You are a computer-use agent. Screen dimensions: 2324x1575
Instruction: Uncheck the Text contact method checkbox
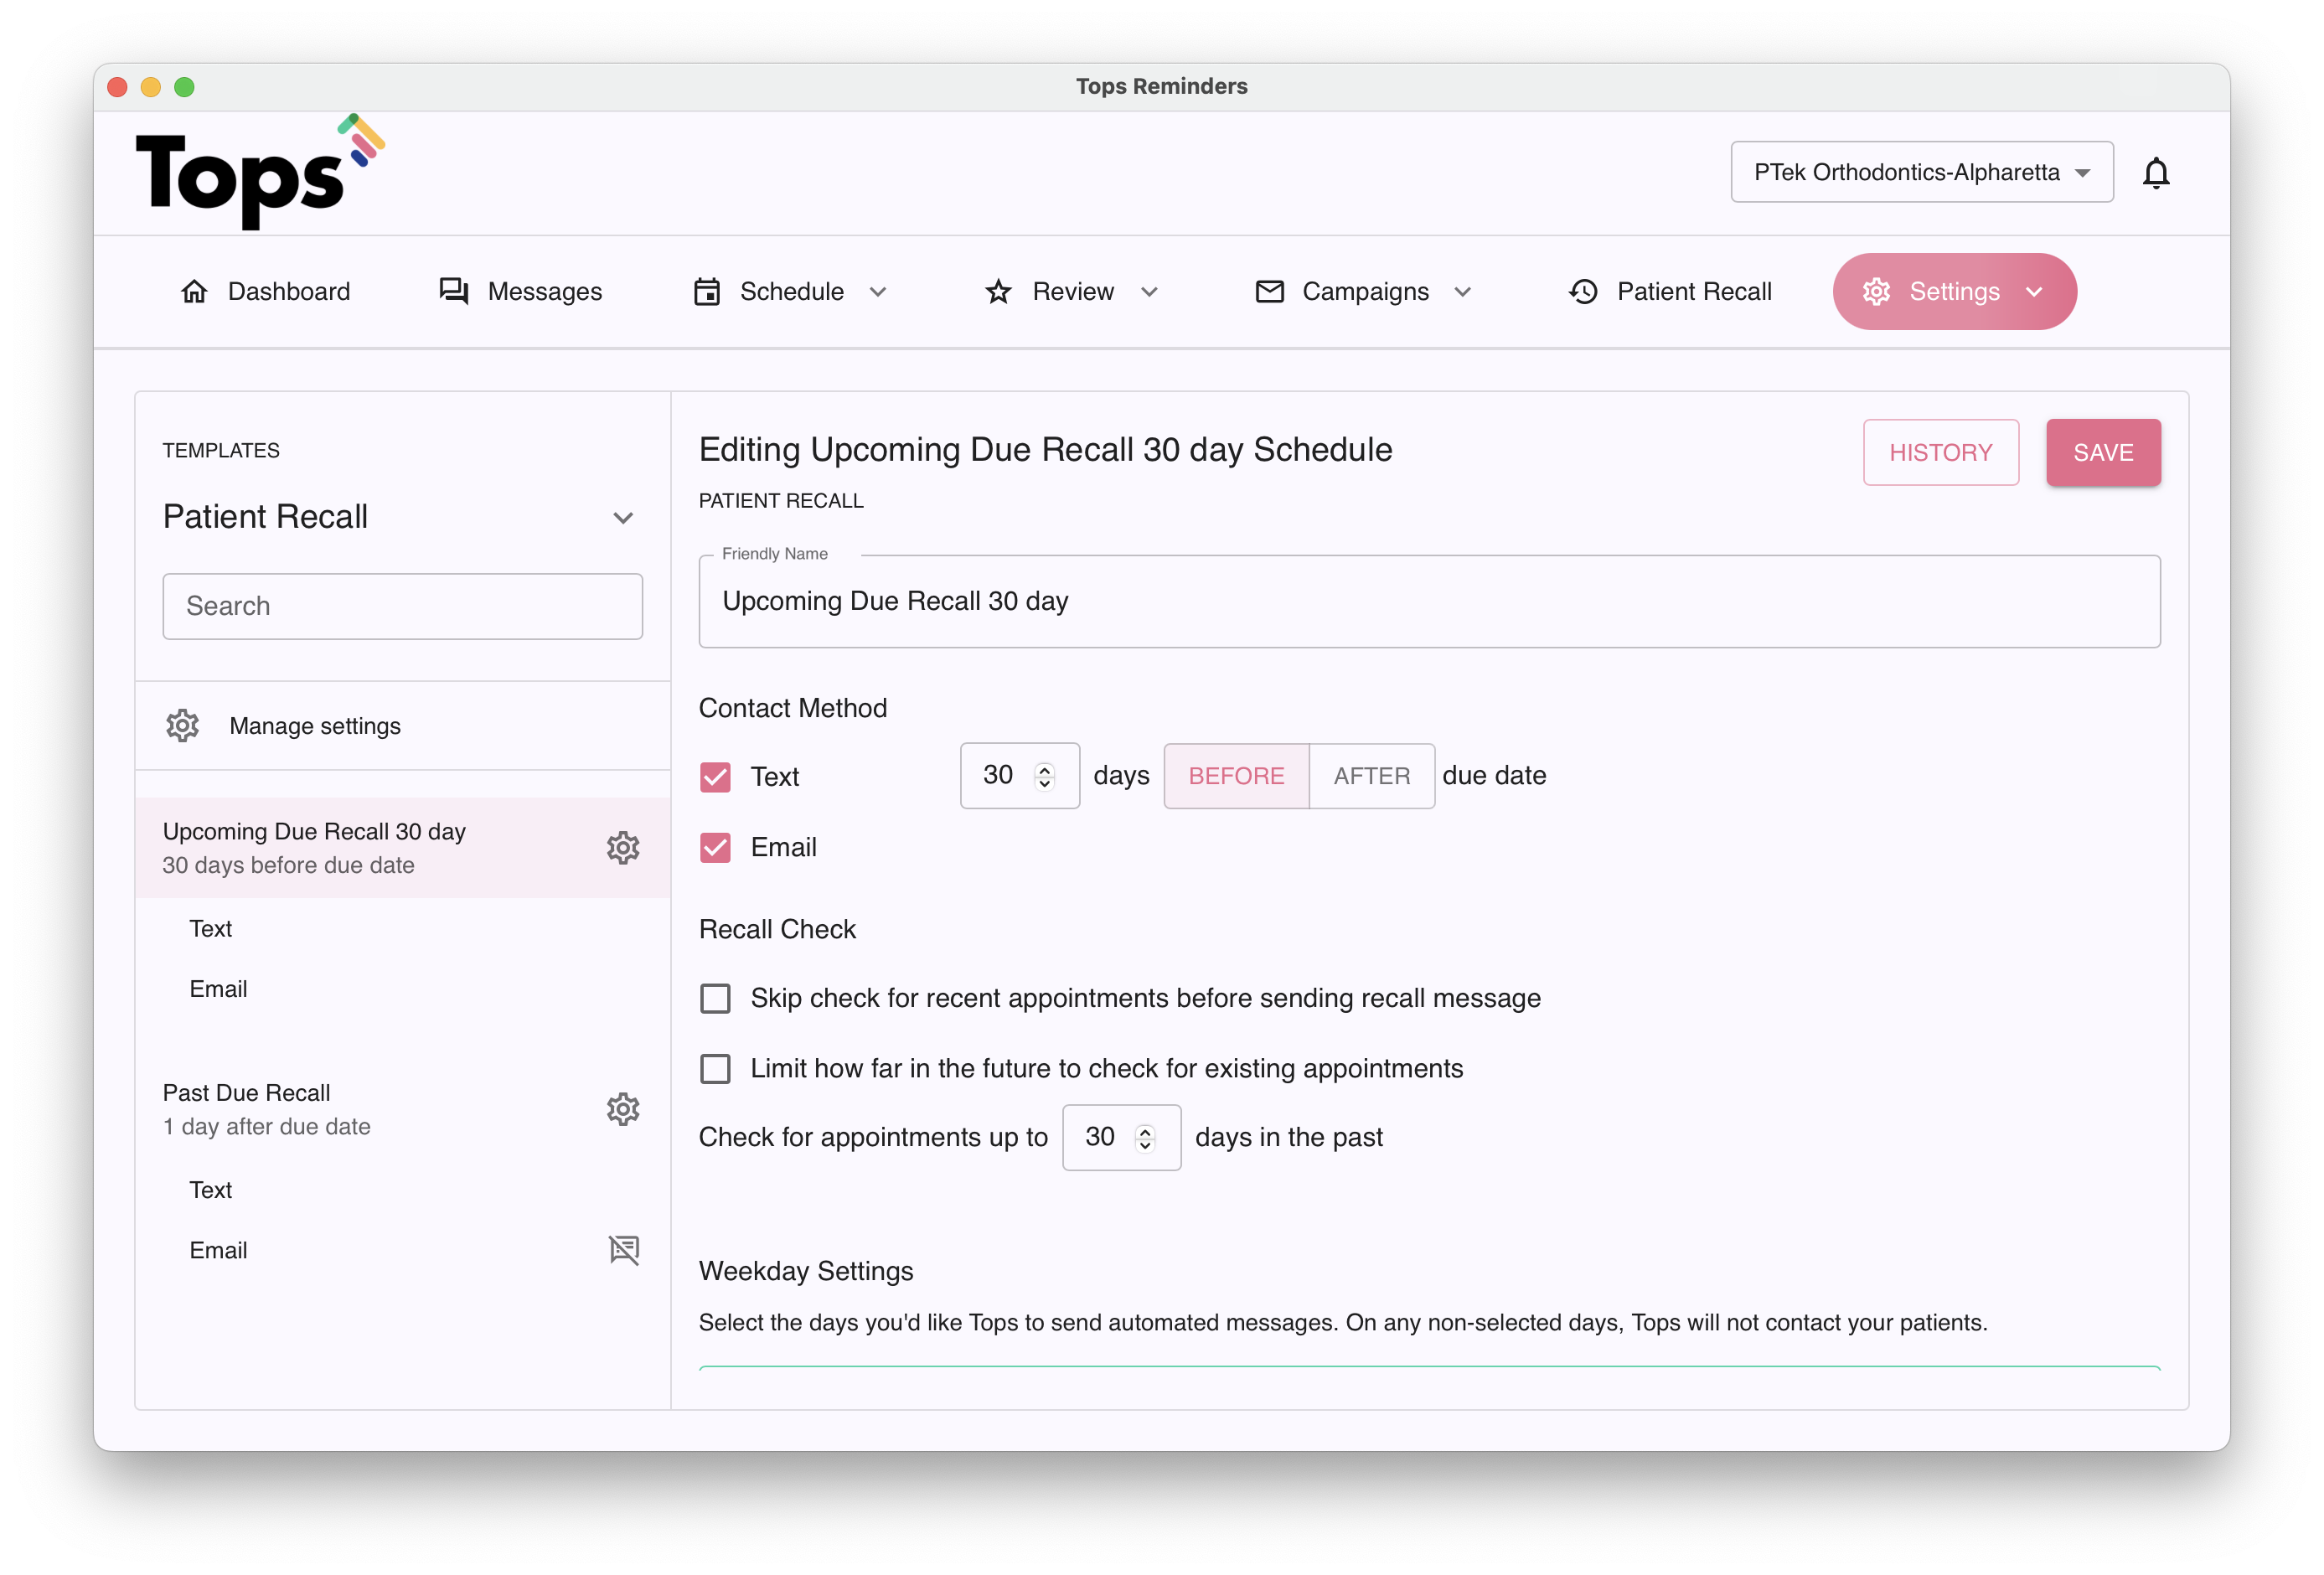pyautogui.click(x=715, y=777)
